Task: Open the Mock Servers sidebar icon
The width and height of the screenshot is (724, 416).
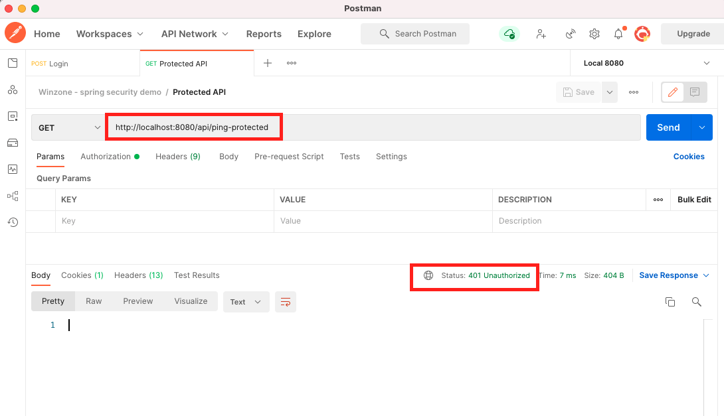Action: pos(13,143)
